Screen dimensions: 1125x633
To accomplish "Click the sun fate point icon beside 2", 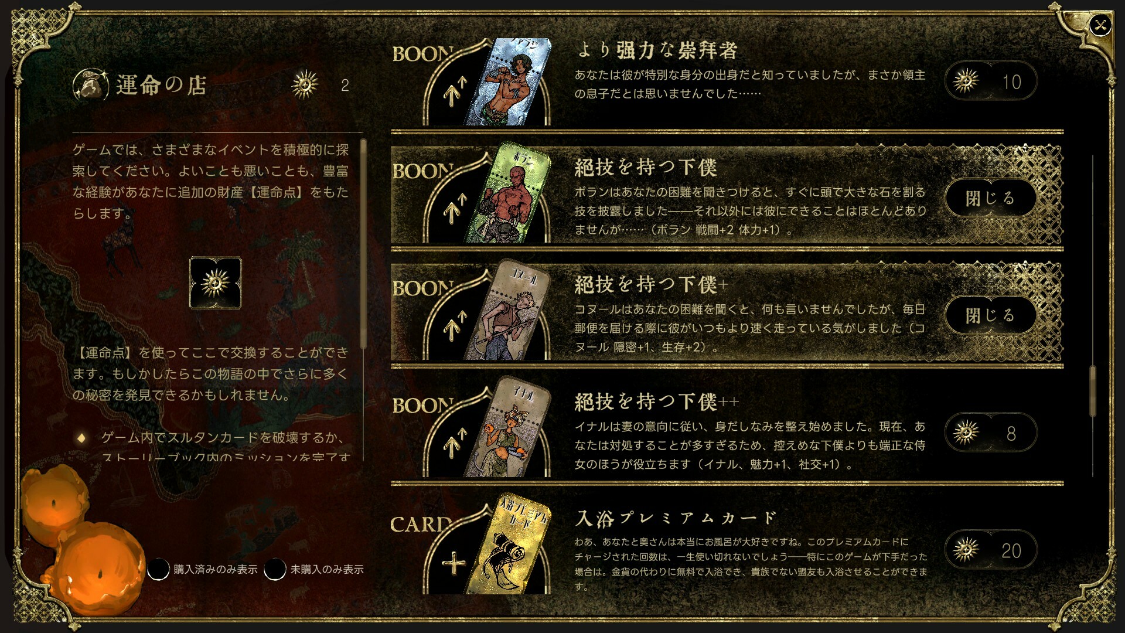I will tap(305, 86).
